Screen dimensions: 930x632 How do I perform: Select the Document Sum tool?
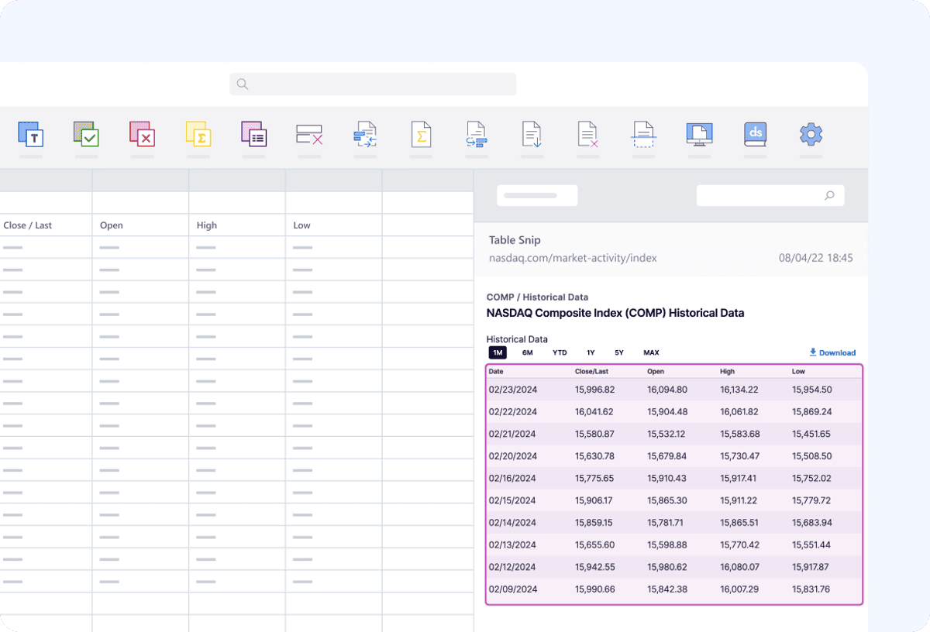pyautogui.click(x=421, y=136)
